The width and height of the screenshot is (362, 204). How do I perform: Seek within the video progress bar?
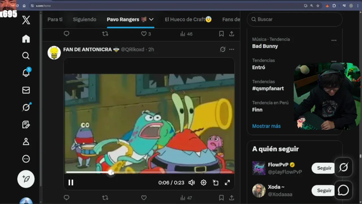(x=149, y=172)
